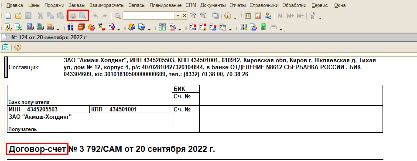Click the magnifier Find icon
Screen dimensions: 417x161
click(x=117, y=16)
